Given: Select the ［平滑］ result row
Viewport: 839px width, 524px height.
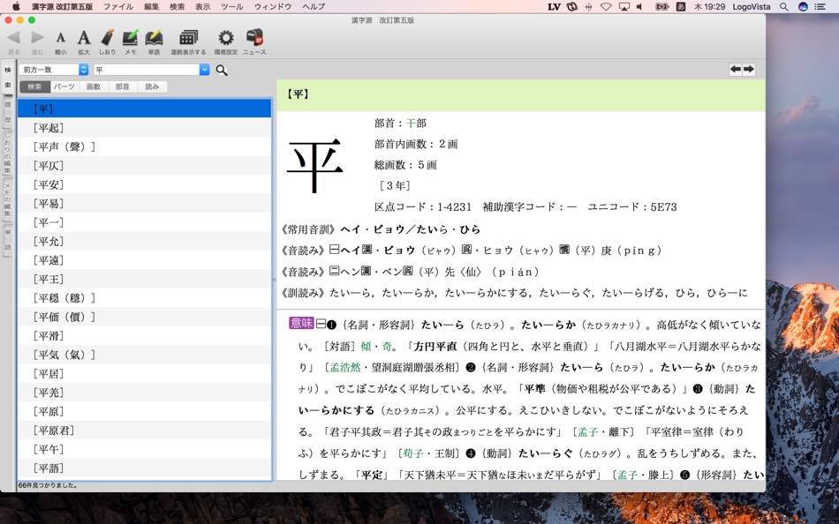Looking at the screenshot, I should pyautogui.click(x=145, y=336).
